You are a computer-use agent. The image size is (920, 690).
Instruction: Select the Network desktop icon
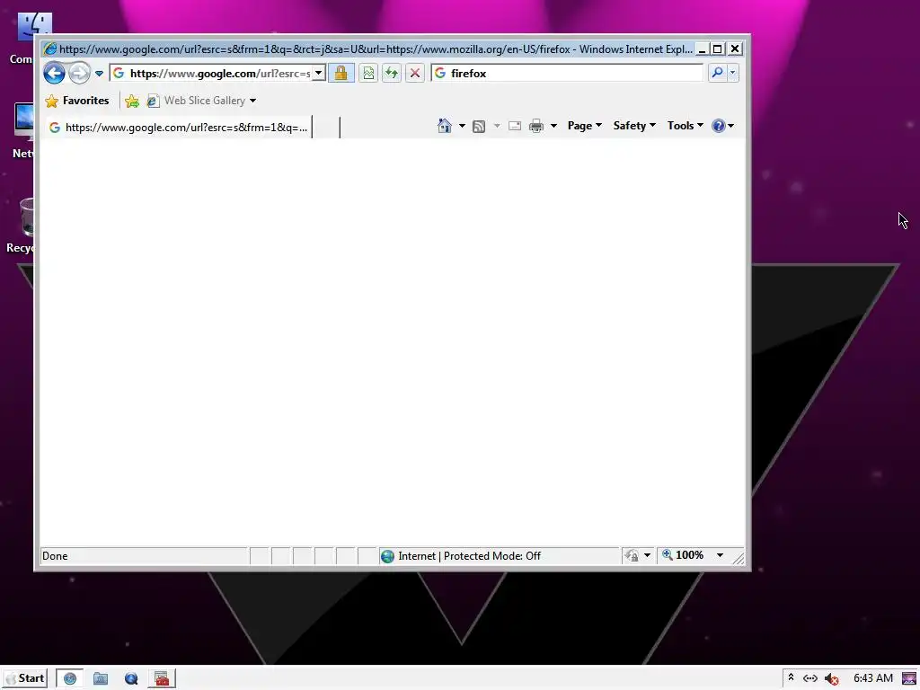tap(22, 130)
